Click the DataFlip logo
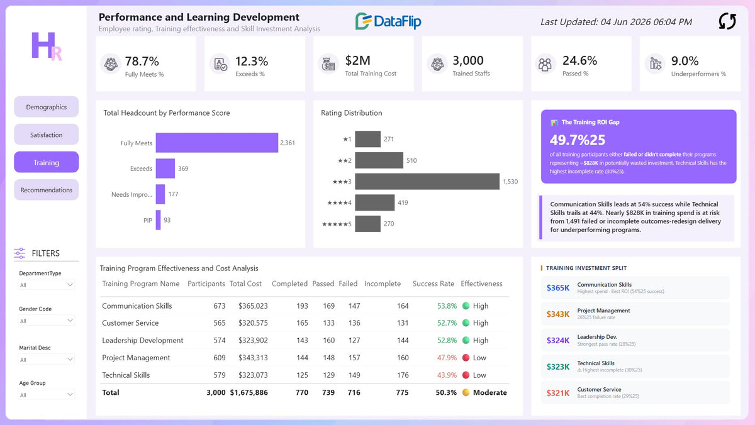 pyautogui.click(x=388, y=21)
